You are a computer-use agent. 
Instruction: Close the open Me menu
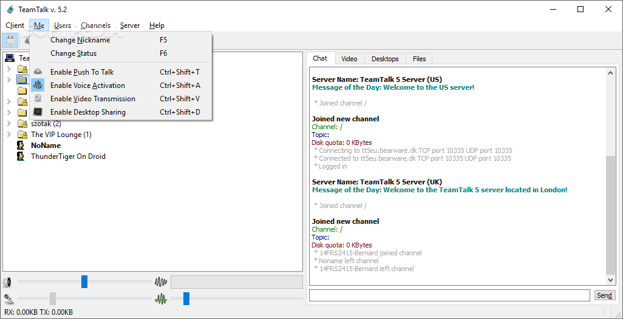pyautogui.click(x=39, y=25)
